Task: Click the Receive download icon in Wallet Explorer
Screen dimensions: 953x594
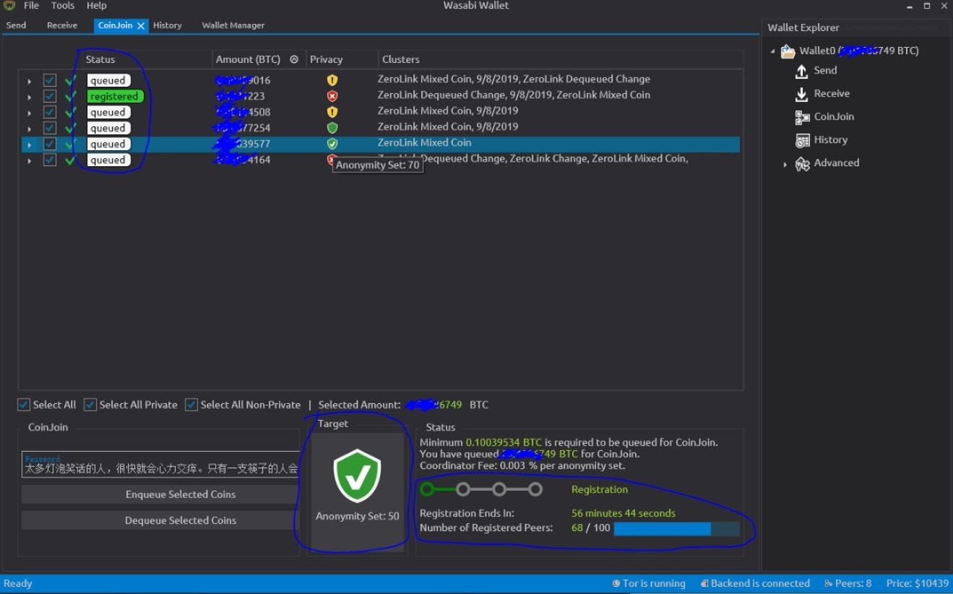Action: point(801,94)
